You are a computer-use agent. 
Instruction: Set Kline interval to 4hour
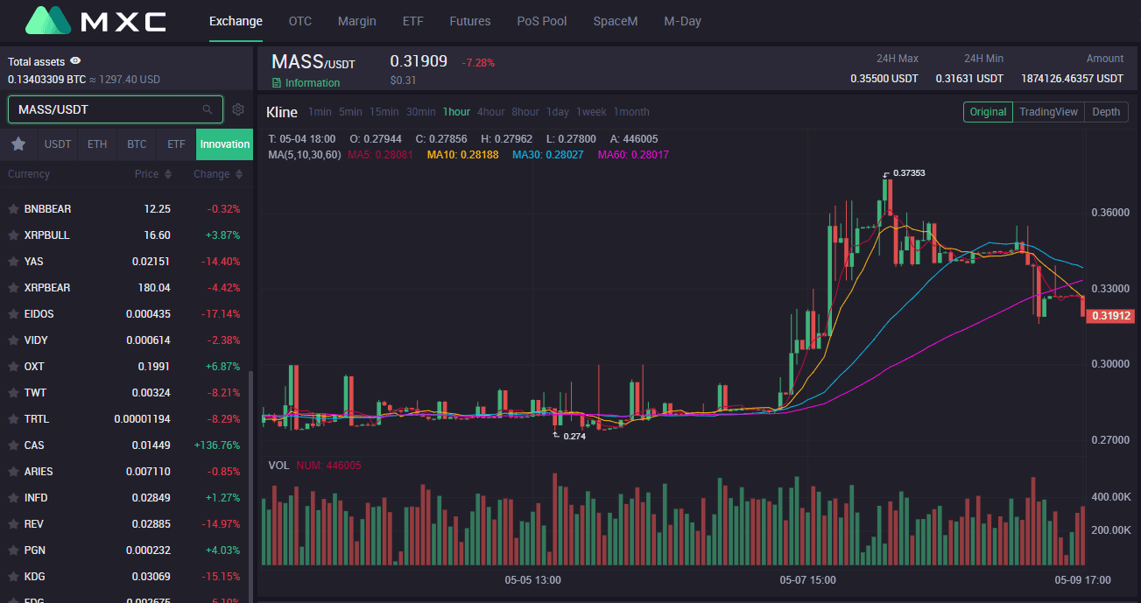(491, 112)
